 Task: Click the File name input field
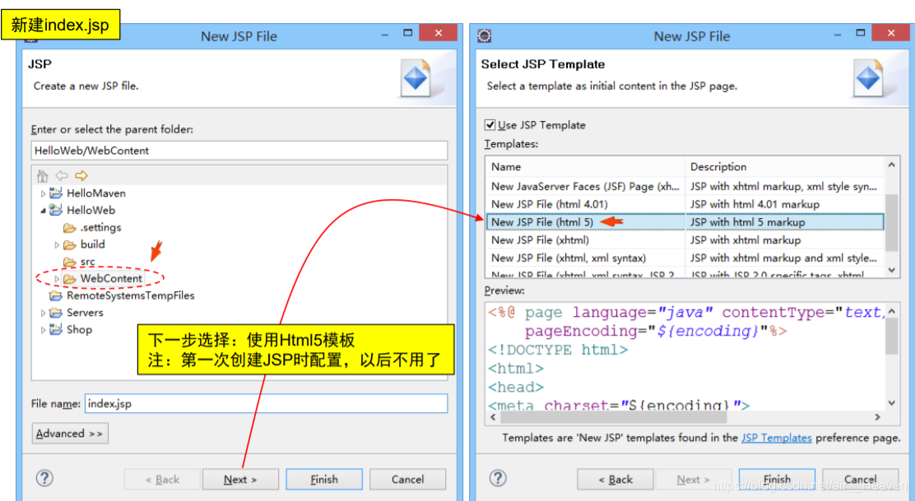pos(266,404)
